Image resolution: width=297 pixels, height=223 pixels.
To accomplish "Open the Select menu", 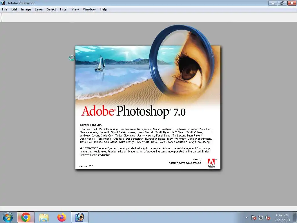I will point(51,9).
